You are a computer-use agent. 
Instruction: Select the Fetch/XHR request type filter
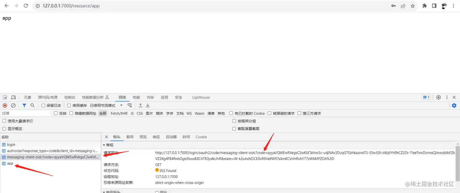118,113
